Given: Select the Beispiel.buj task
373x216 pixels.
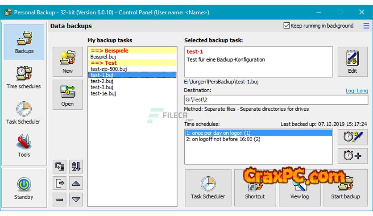Looking at the screenshot, I should 132,57.
